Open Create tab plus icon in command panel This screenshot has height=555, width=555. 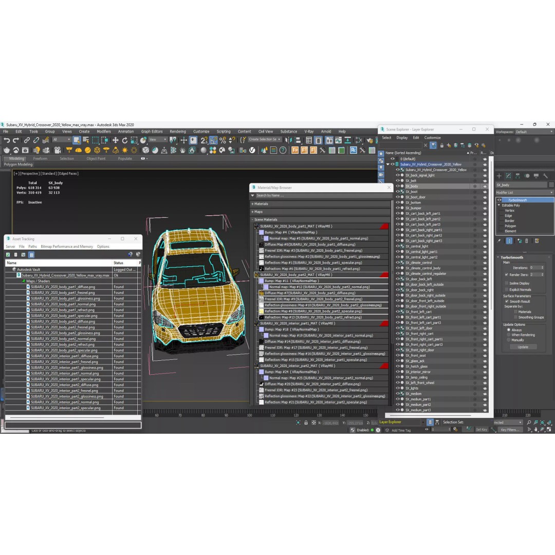[x=499, y=176]
